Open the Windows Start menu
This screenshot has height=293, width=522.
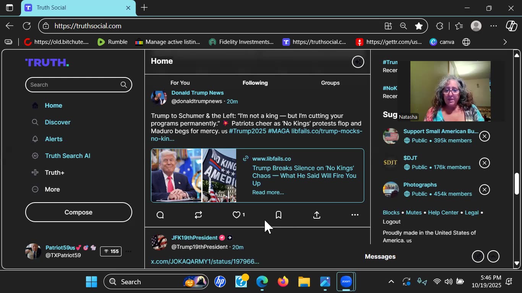[91, 282]
